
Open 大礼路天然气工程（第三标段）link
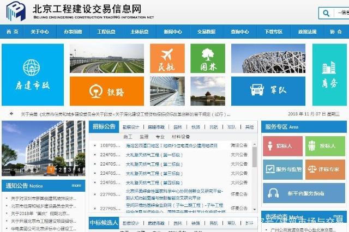pos(154,174)
